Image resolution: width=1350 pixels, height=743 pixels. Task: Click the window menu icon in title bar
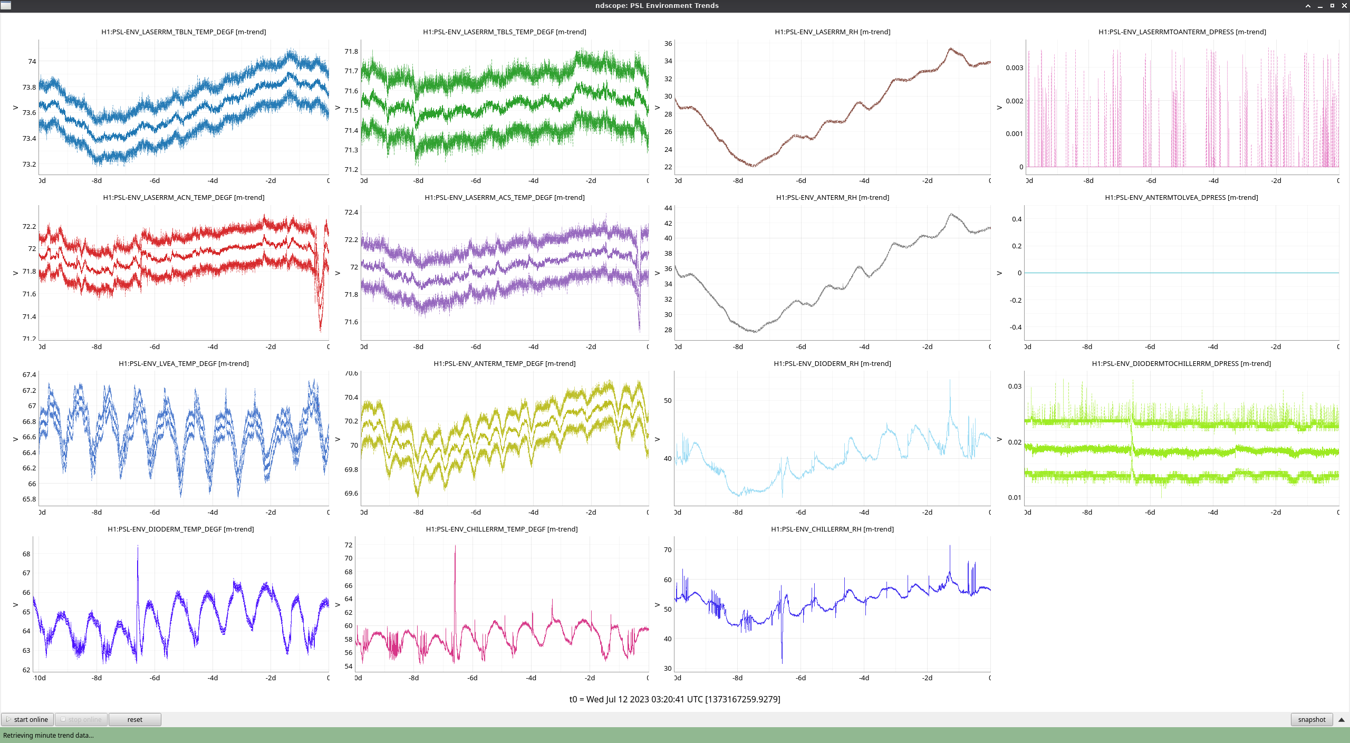pos(6,5)
